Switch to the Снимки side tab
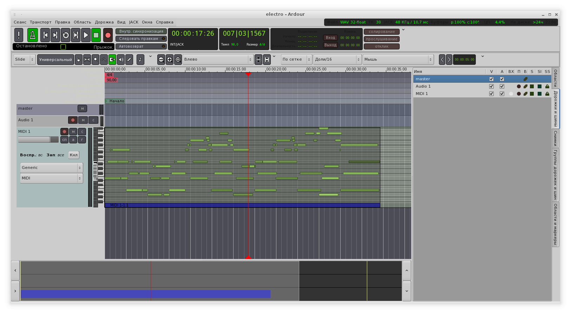This screenshot has height=314, width=571. (x=555, y=138)
